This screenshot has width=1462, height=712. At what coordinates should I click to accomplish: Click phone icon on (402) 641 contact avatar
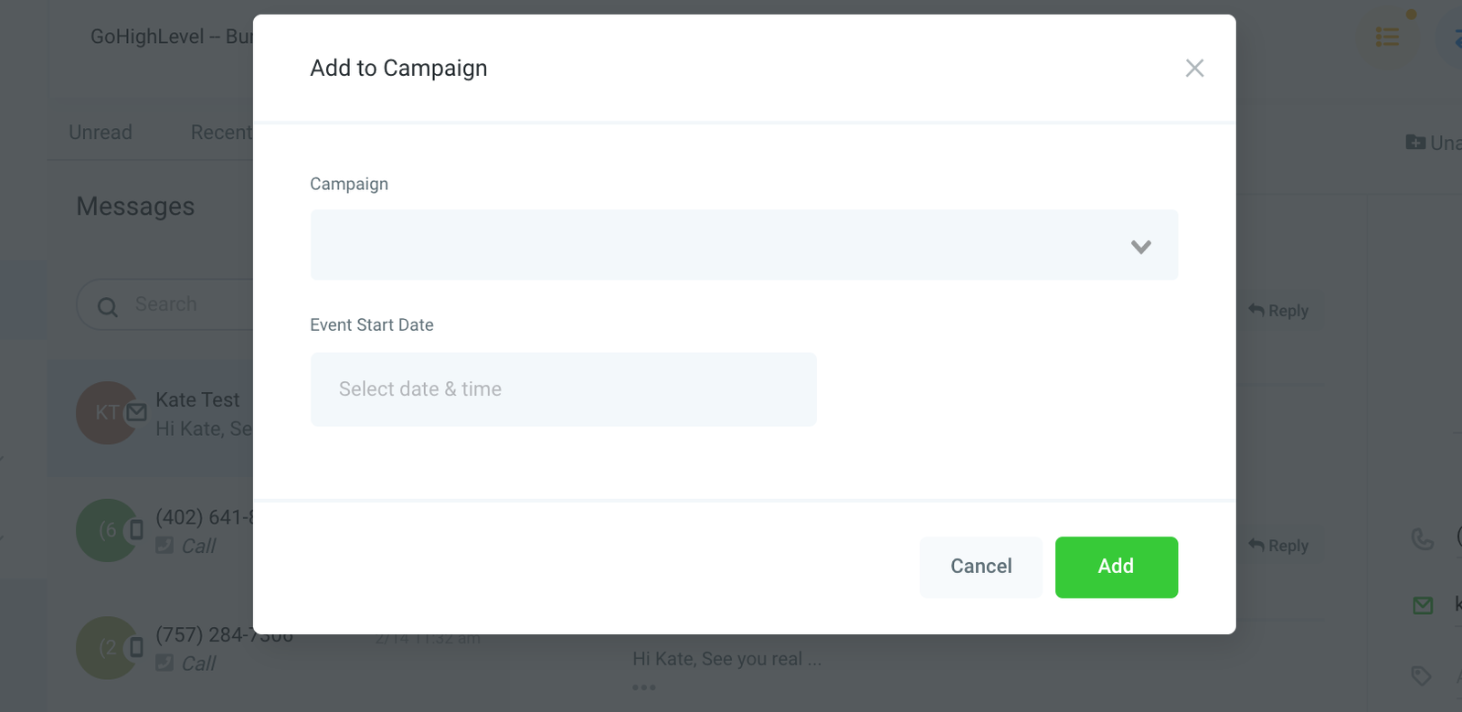pyautogui.click(x=136, y=529)
